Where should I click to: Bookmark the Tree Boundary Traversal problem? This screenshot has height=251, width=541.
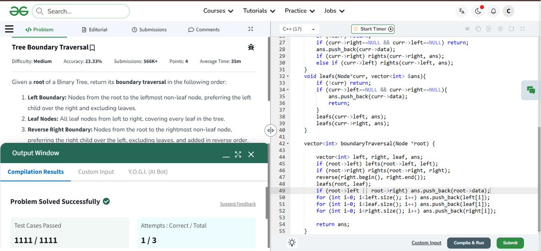92,48
